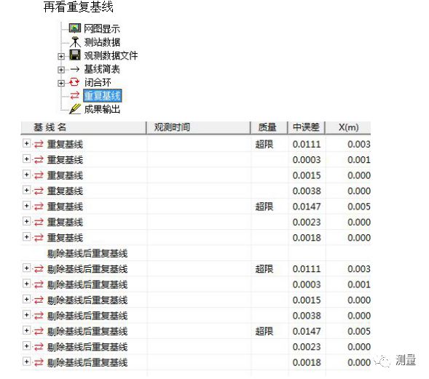Sort by the X(m) column header
Screen dimensions: 429x379
(348, 127)
